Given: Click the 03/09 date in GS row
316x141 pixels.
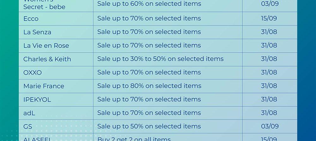Looking at the screenshot, I should (x=270, y=126).
